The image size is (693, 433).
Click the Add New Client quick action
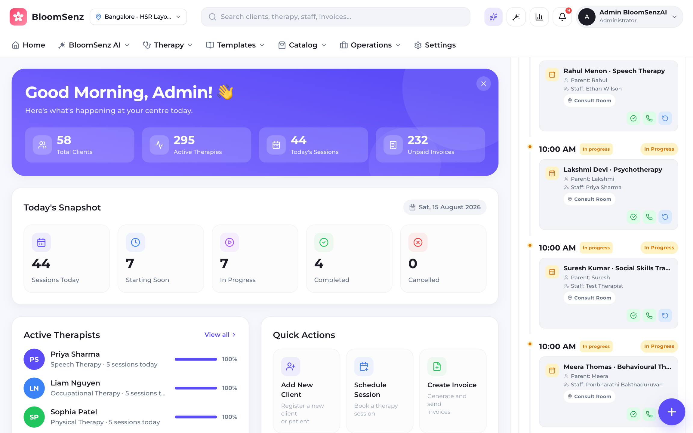click(306, 391)
